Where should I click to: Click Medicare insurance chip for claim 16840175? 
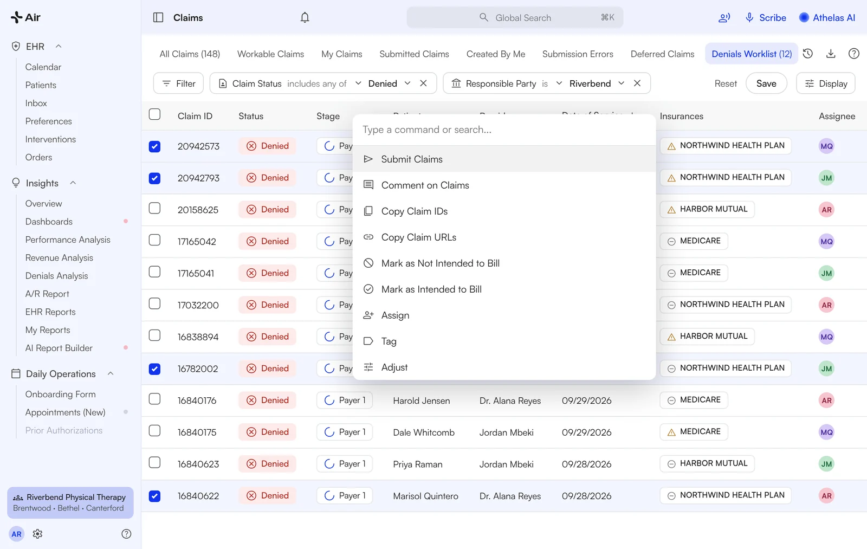[x=694, y=432]
